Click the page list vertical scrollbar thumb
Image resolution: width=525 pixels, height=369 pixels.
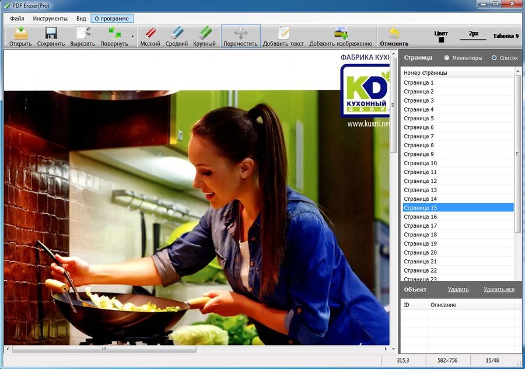517,153
